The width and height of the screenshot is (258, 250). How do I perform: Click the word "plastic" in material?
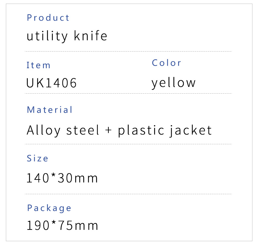(141, 130)
